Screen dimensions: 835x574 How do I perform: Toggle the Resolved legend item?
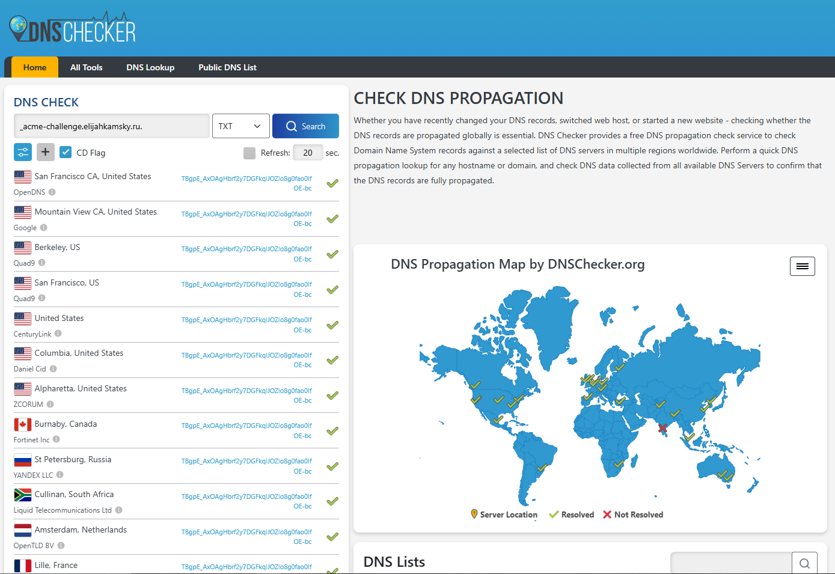(x=572, y=514)
